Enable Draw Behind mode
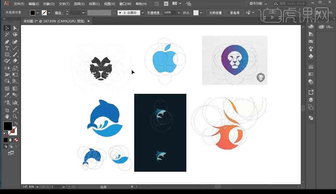336x194 pixels. (x=11, y=146)
